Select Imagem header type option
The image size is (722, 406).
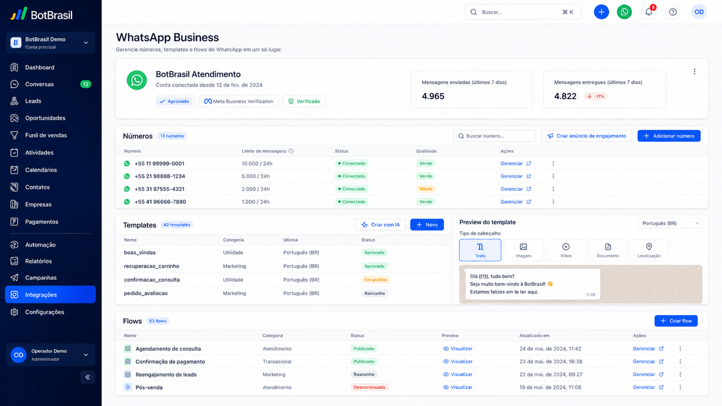tap(523, 250)
